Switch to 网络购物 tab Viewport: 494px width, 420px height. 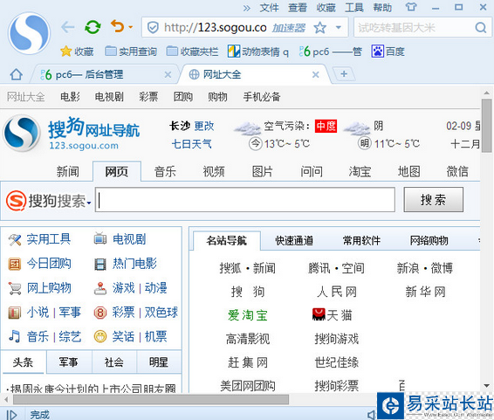point(429,241)
